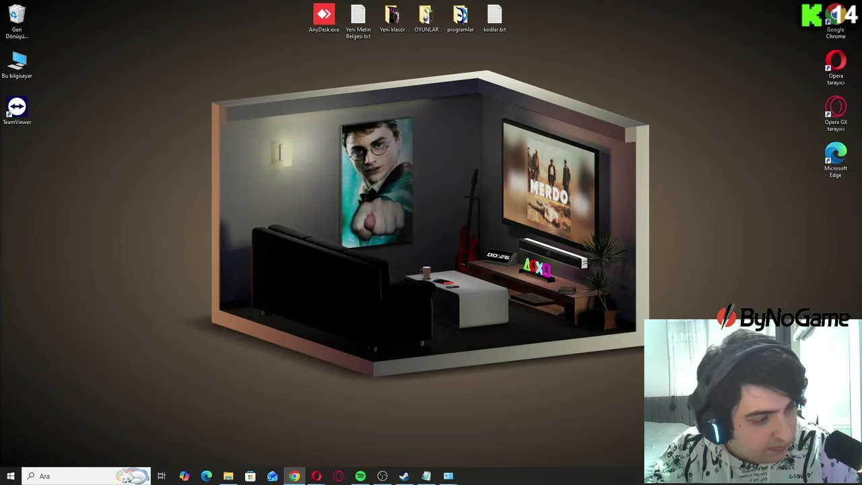
Task: Open OBS Studio from the taskbar
Action: (383, 476)
